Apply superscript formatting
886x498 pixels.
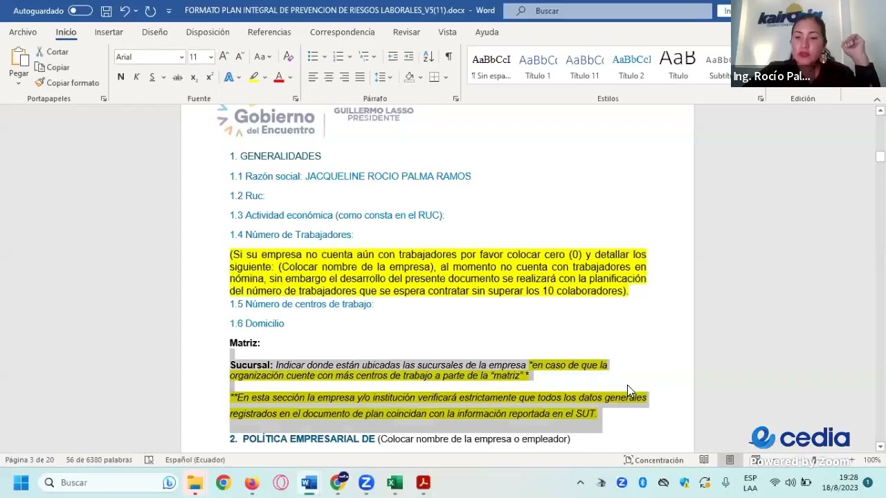tap(209, 77)
